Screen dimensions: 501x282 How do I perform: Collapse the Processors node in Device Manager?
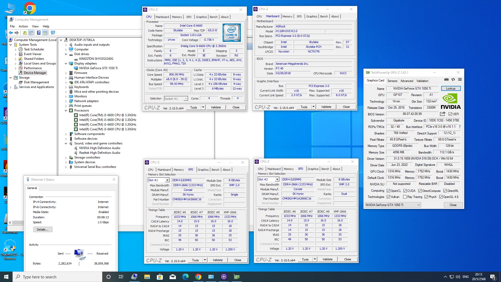66,111
